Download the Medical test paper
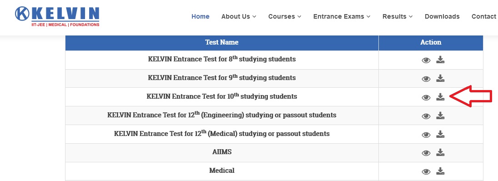 click(x=440, y=171)
